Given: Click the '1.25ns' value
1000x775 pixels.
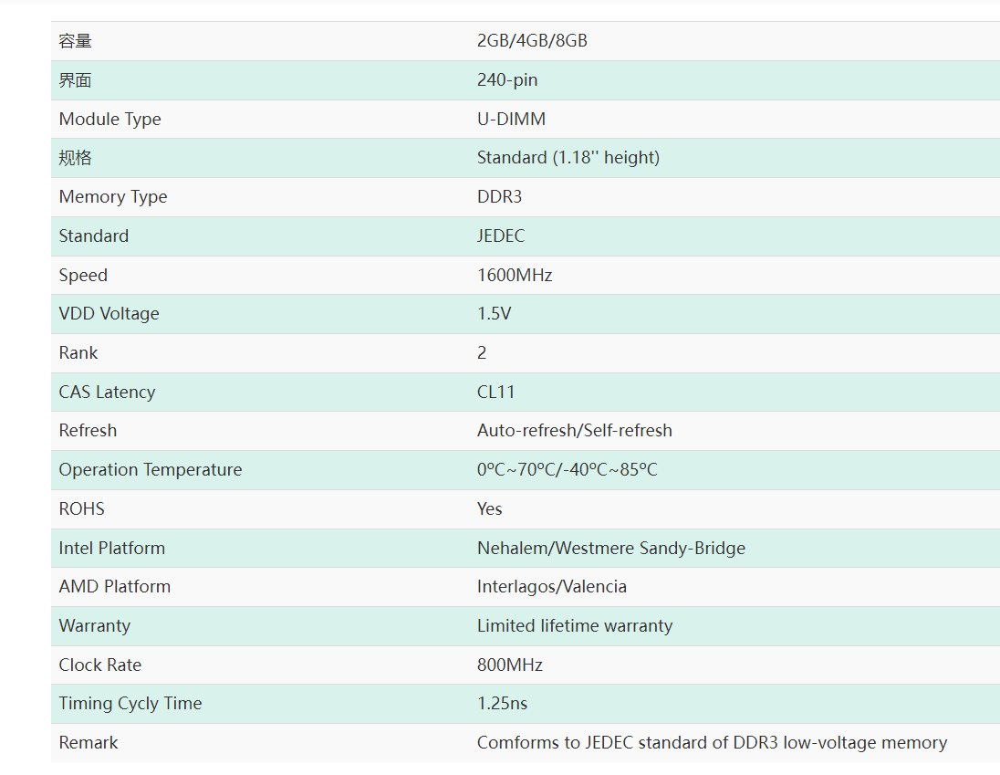Looking at the screenshot, I should tap(502, 704).
